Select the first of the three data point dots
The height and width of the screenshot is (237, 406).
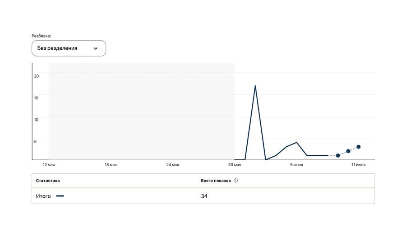click(338, 155)
